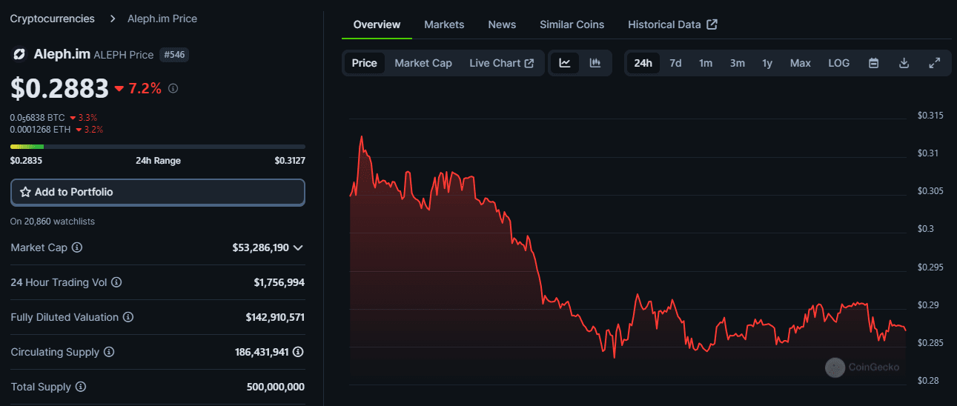The image size is (957, 406).
Task: Add Aleph.im to Portfolio
Action: tap(158, 192)
